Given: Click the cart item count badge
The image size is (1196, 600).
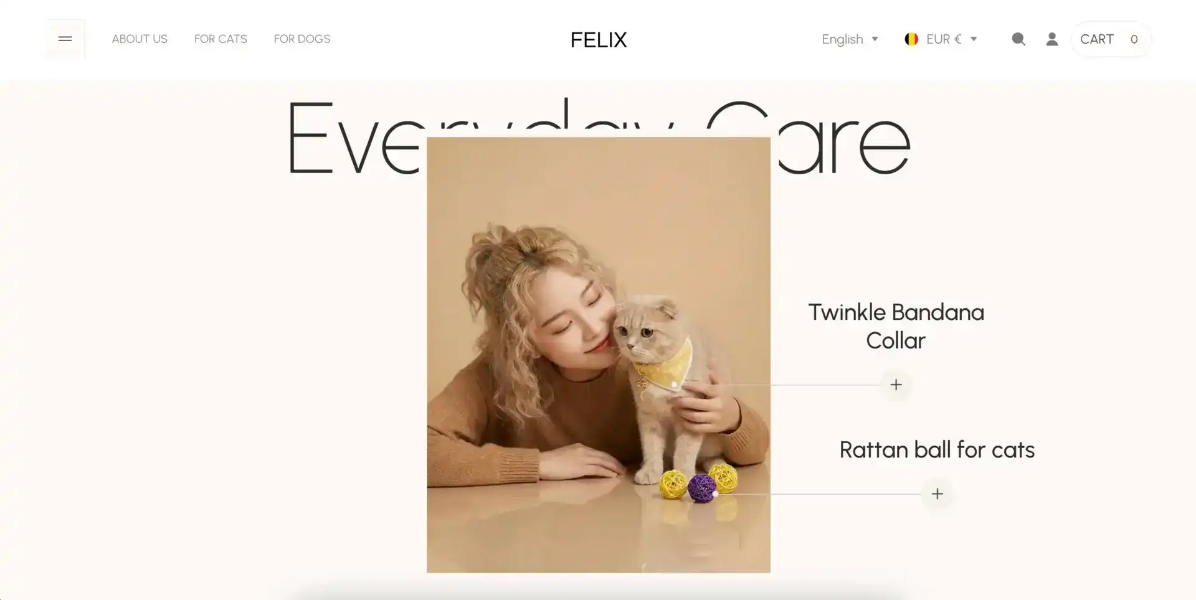Looking at the screenshot, I should (1134, 39).
